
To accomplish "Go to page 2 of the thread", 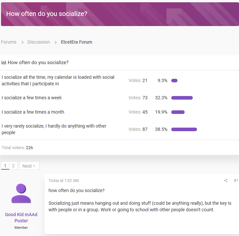I will 13,166.
